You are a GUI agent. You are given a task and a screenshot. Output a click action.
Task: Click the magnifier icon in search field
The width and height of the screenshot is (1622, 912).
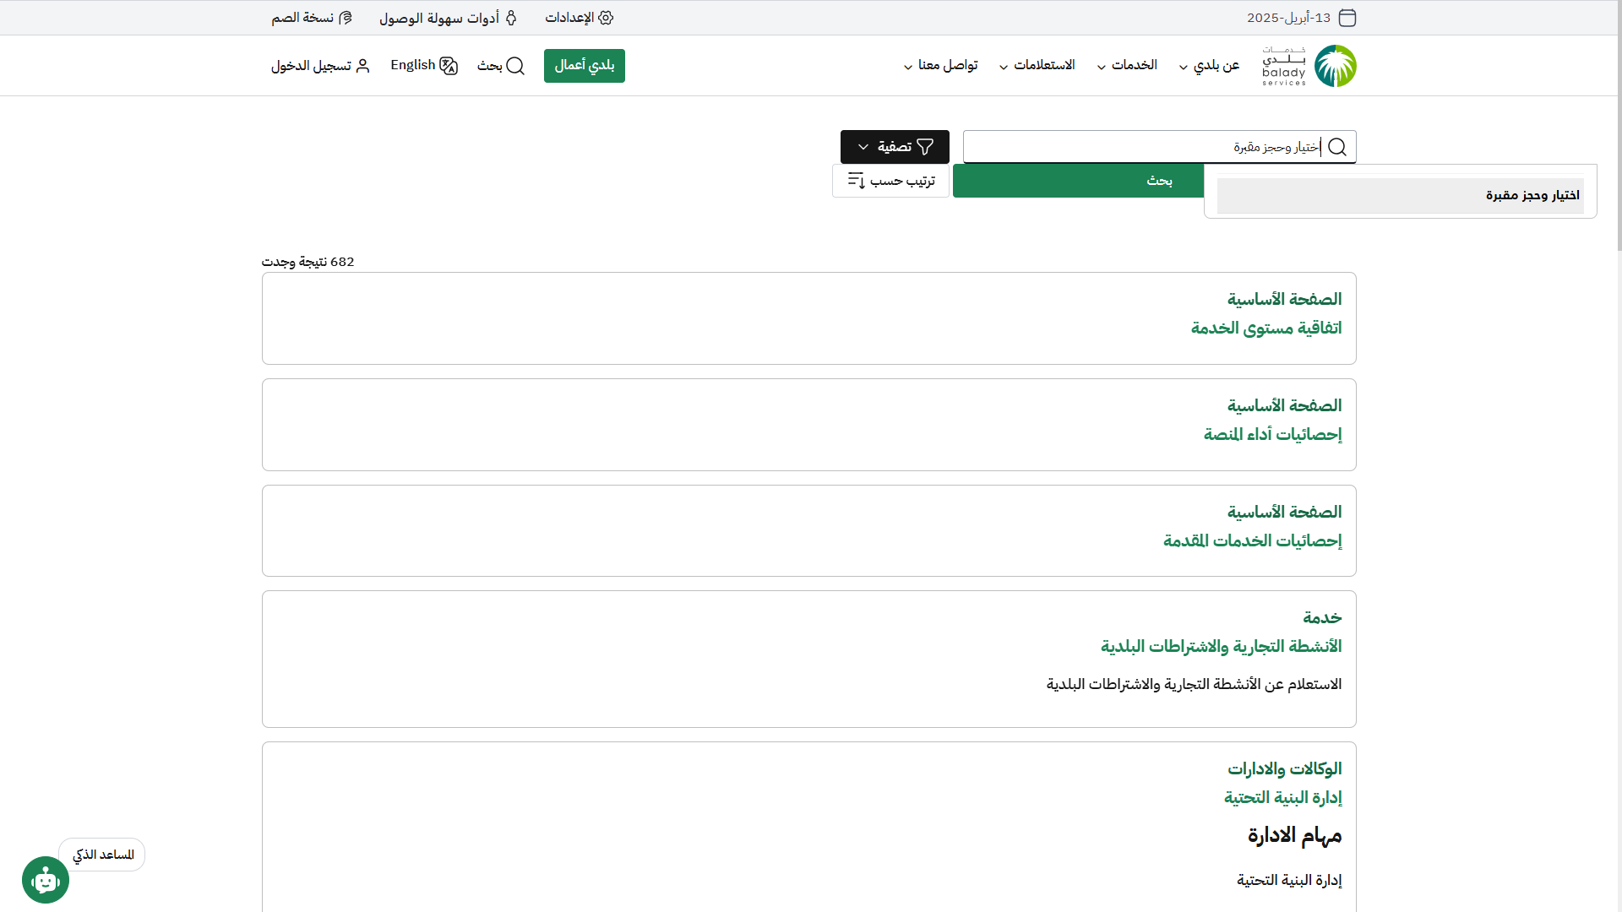(x=1336, y=147)
